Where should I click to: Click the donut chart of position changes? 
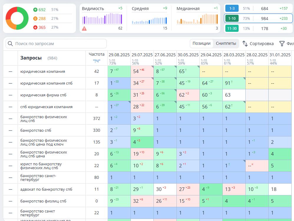click(x=17, y=18)
